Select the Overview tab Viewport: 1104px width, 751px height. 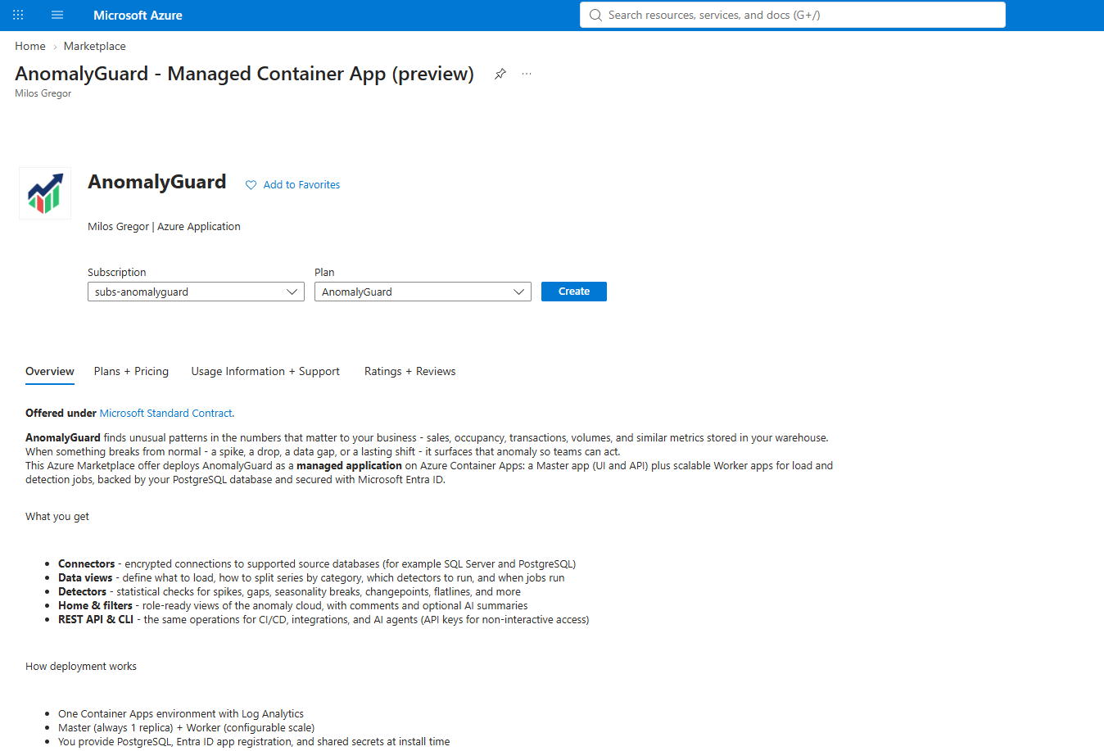[50, 371]
